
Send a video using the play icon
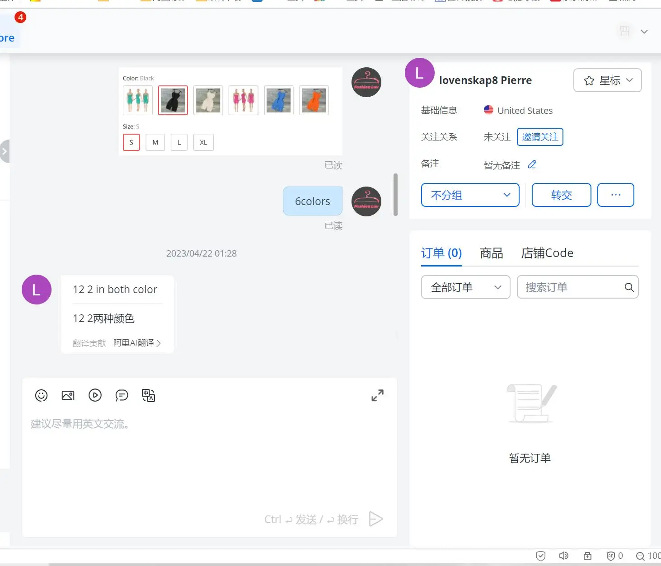[x=95, y=395]
